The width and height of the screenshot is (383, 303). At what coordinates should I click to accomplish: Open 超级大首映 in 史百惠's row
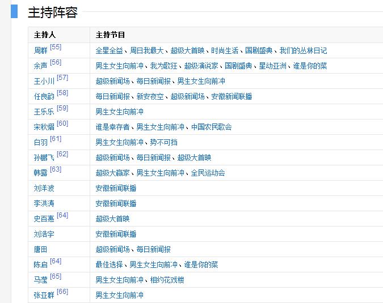click(112, 219)
